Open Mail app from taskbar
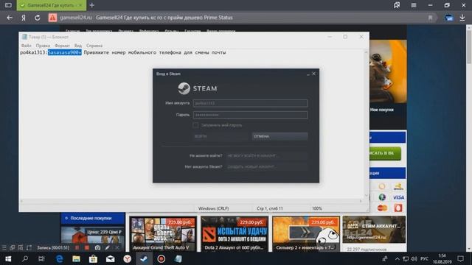The height and width of the screenshot is (265, 472). coord(110,258)
